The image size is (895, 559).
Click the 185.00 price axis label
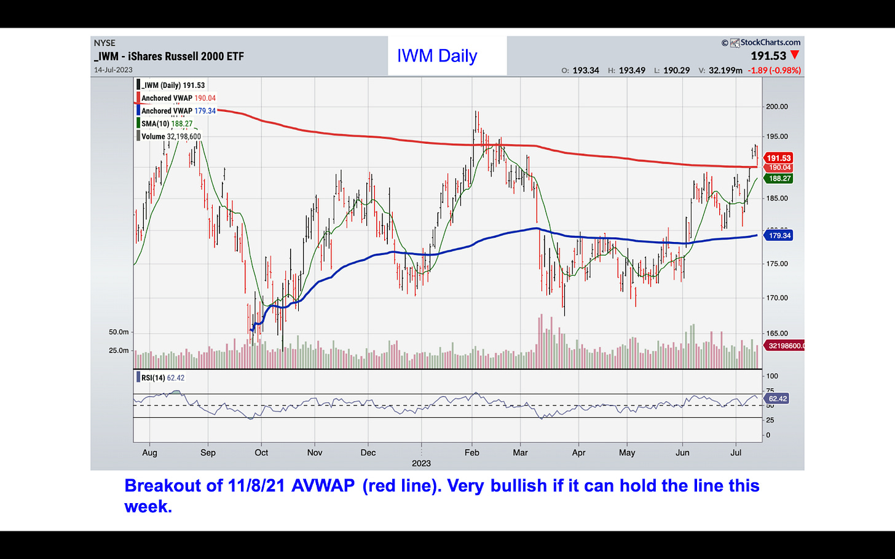777,199
